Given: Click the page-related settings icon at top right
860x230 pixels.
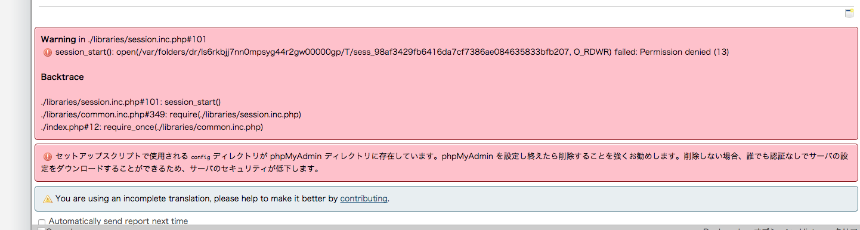Looking at the screenshot, I should [849, 14].
